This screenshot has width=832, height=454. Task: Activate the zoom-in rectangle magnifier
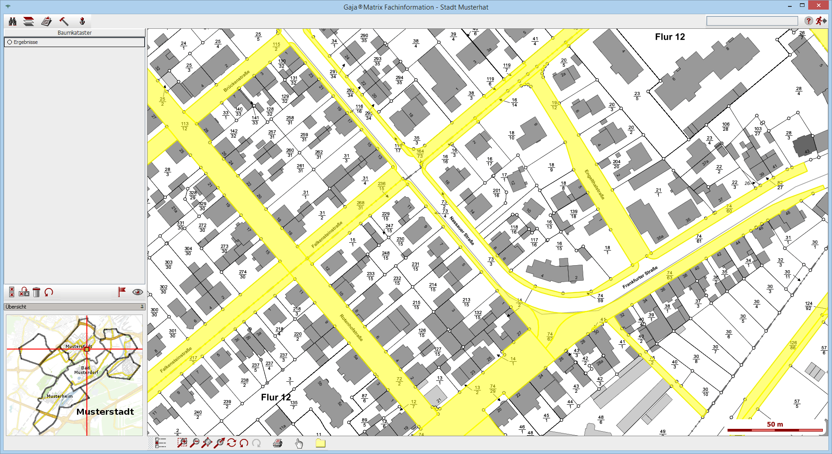click(x=182, y=443)
